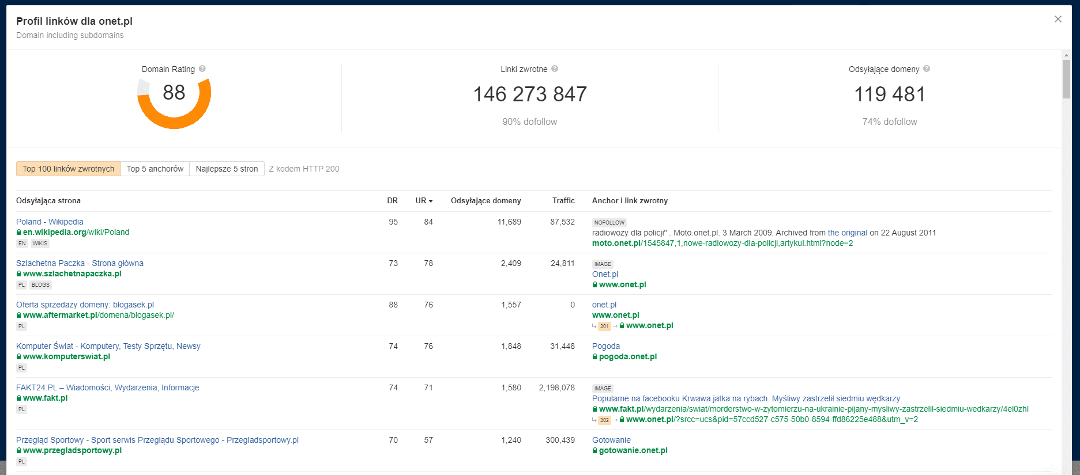
Task: Open the www.komputerswiat.pl URL
Action: click(66, 356)
